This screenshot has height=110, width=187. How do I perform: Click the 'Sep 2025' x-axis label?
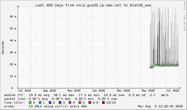(x=49, y=91)
